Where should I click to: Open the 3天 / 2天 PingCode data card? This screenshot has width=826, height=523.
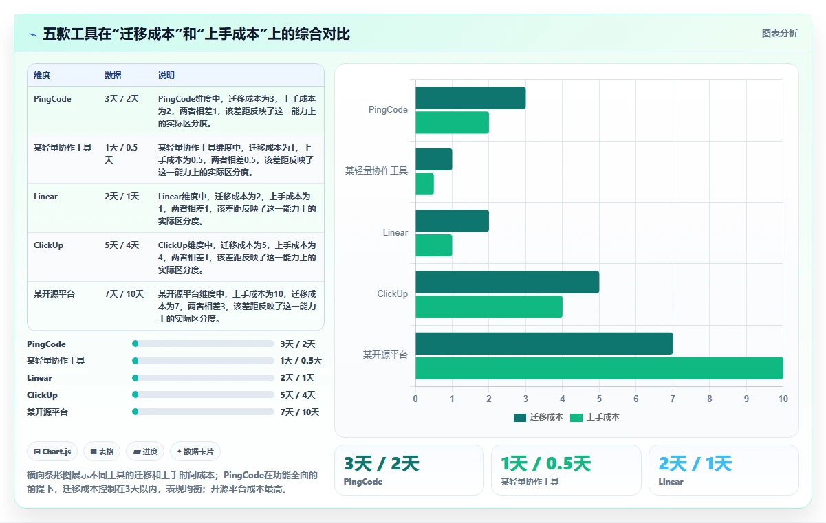[x=409, y=470]
